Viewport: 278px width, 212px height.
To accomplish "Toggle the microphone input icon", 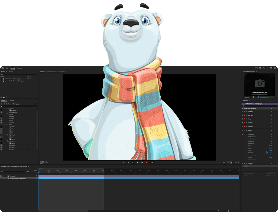I will (258, 97).
